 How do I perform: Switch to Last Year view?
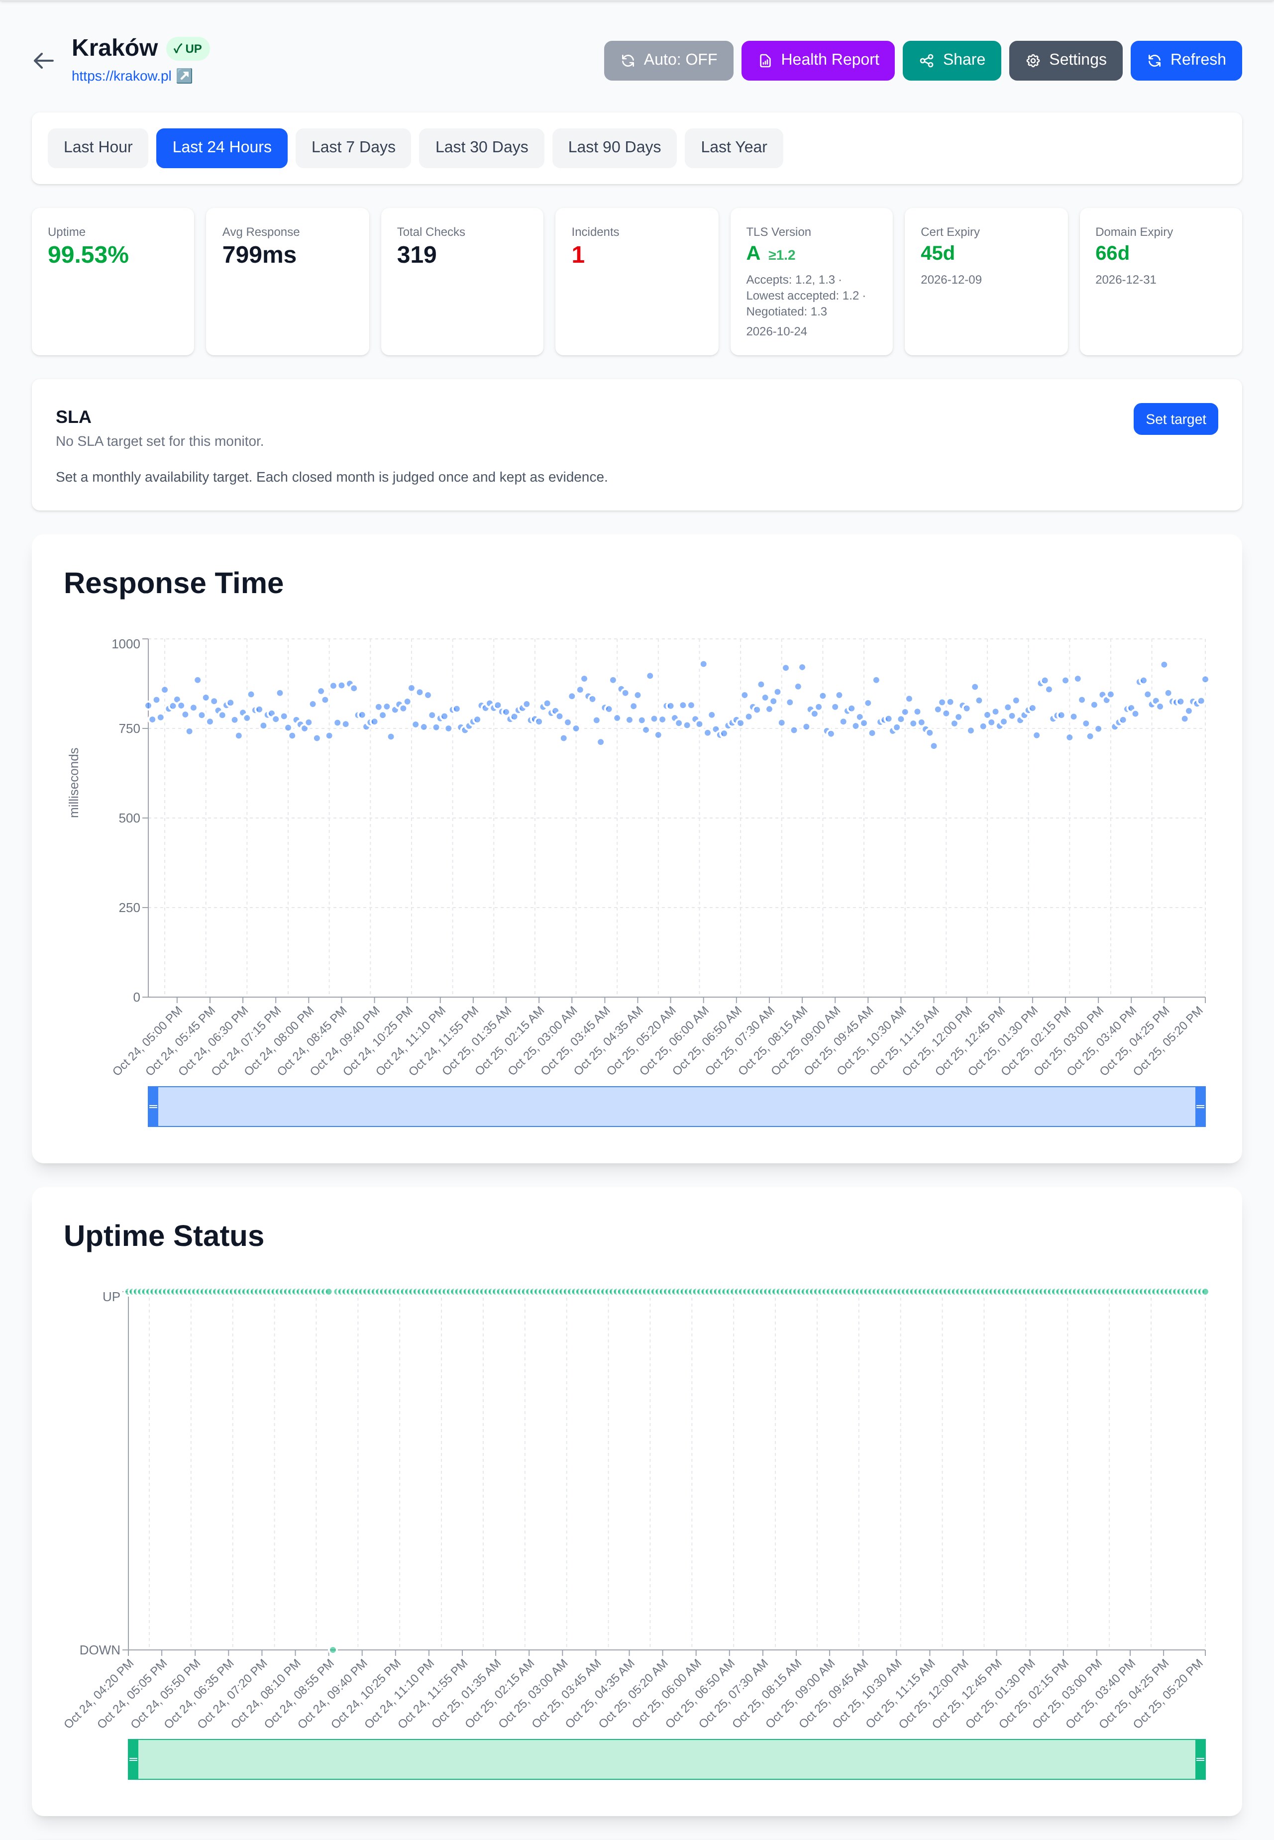coord(734,148)
